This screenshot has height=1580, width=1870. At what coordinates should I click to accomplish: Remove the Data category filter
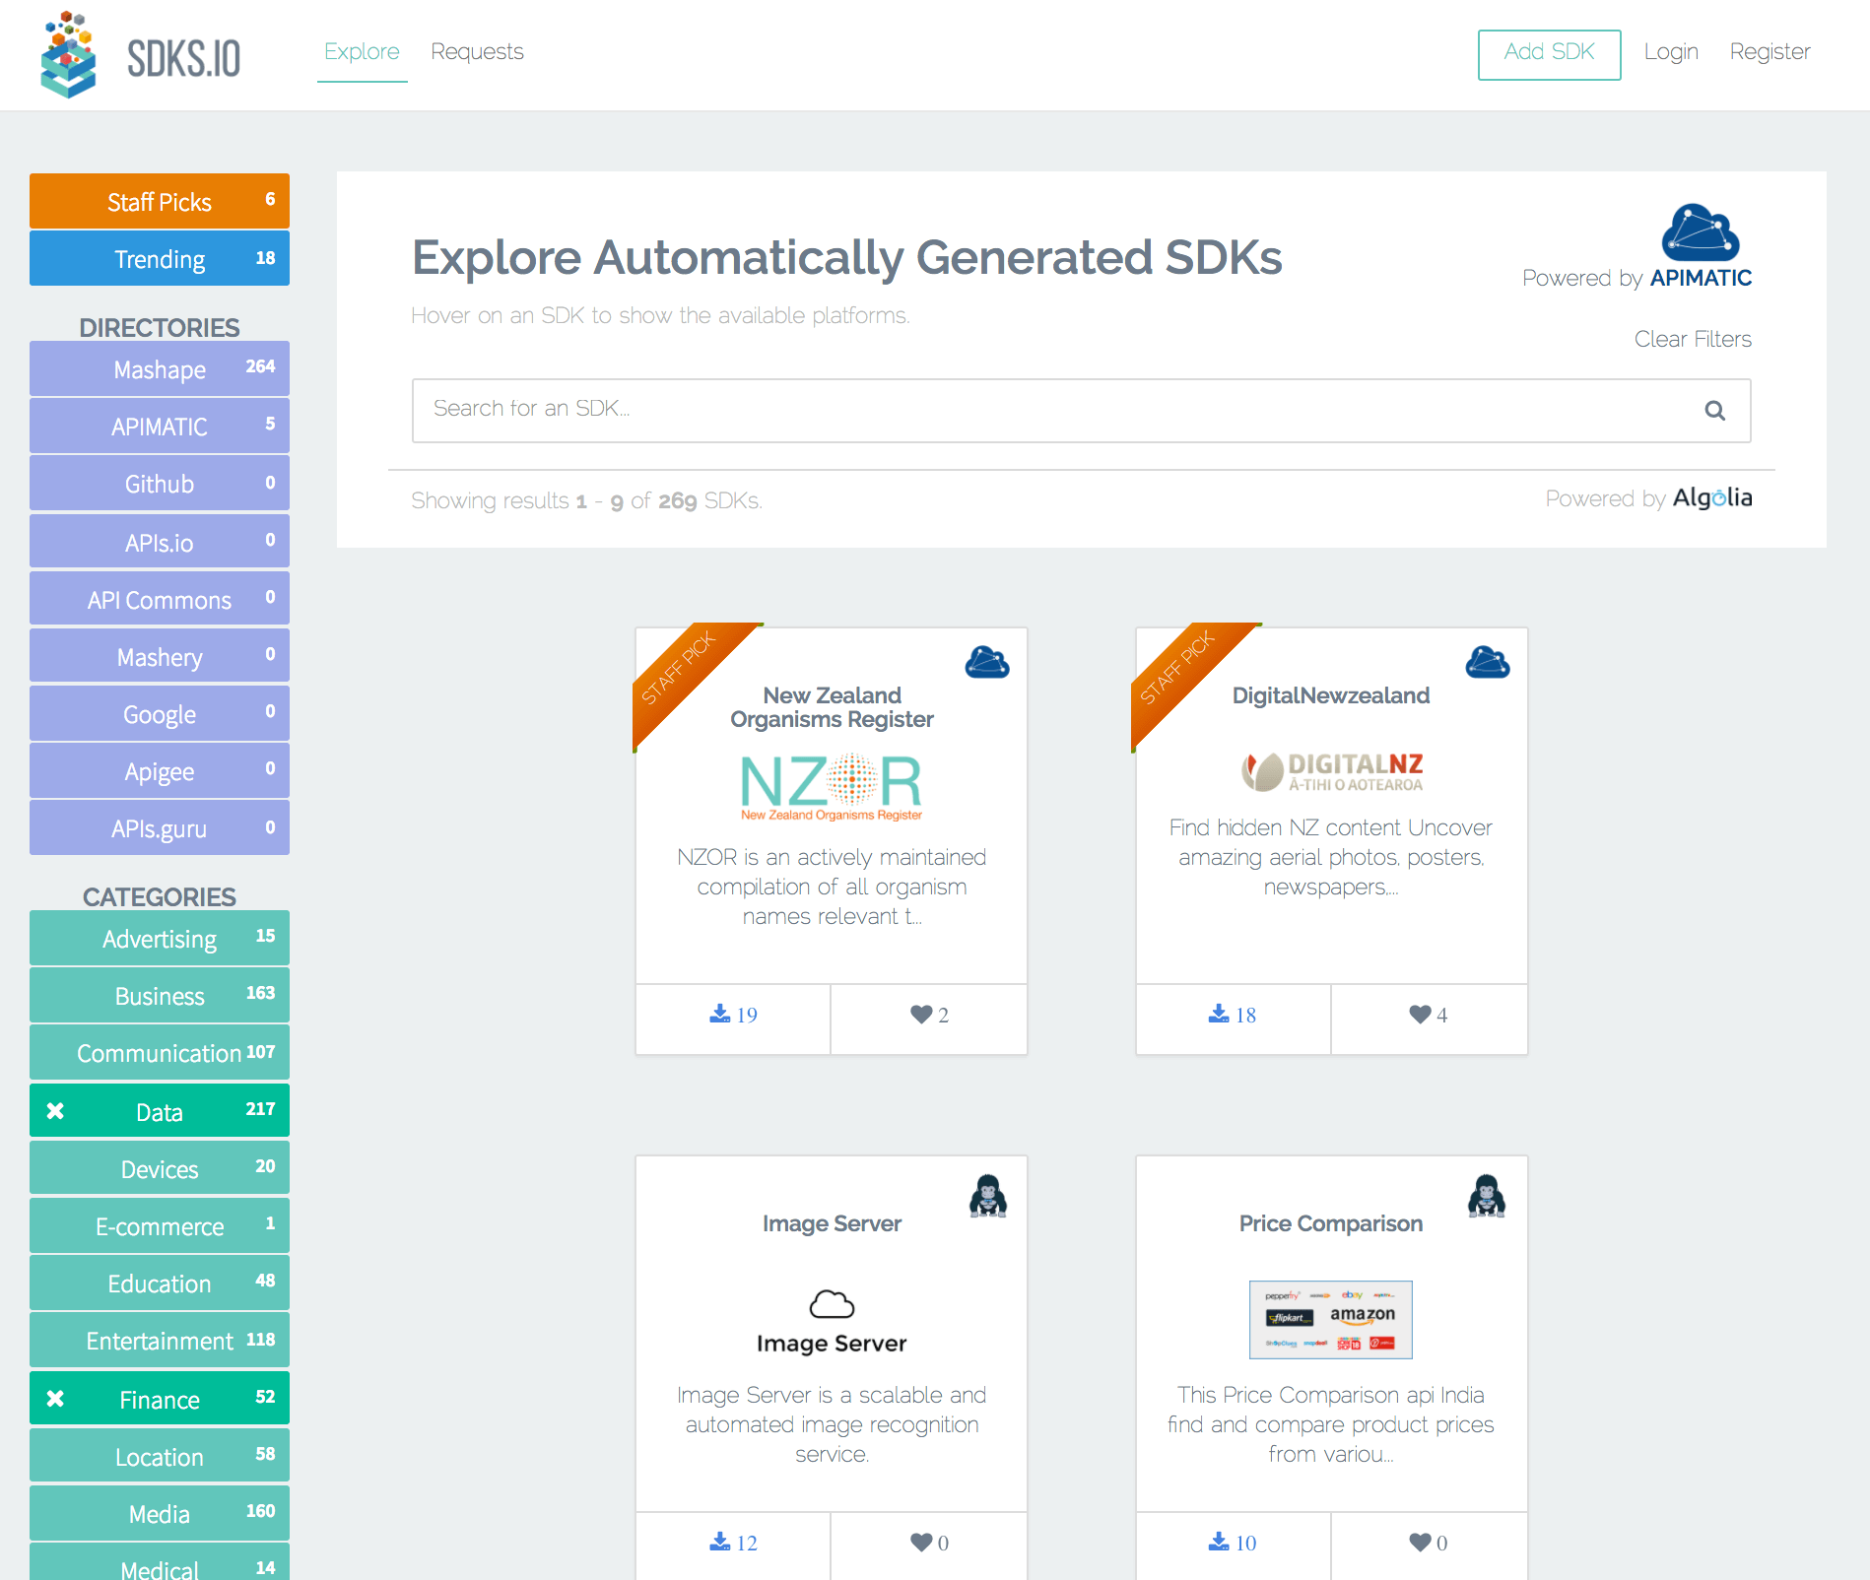click(54, 1110)
